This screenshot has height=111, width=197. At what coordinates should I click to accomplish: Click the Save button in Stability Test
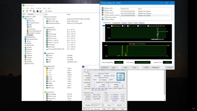pos(135,68)
